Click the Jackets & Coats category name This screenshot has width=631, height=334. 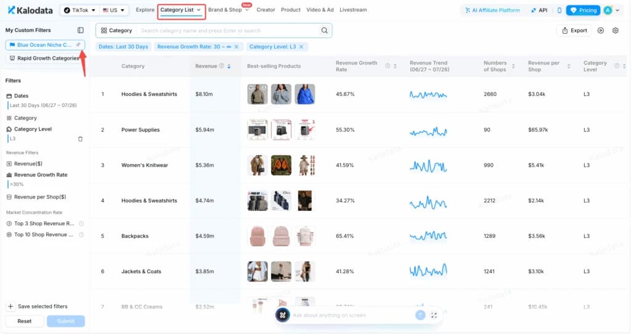(x=141, y=271)
